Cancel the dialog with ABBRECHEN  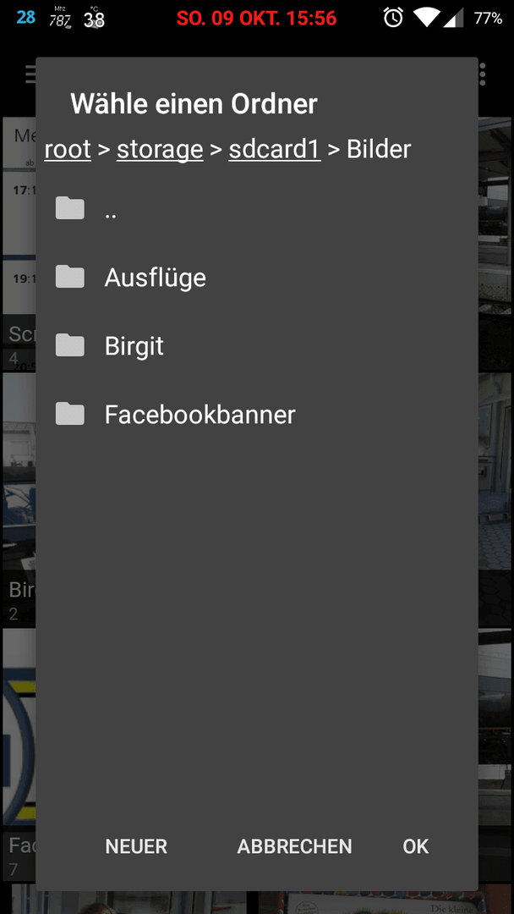tap(294, 846)
